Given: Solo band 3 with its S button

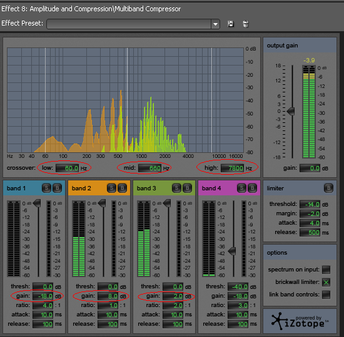Looking at the screenshot, I should coord(176,188).
